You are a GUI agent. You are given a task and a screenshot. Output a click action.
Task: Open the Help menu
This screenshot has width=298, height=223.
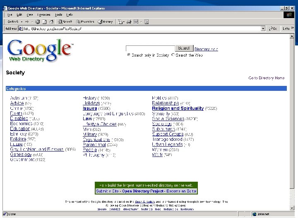(x=70, y=14)
